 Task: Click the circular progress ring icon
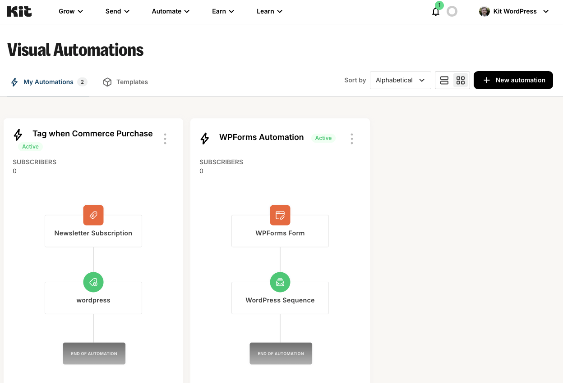pos(452,12)
